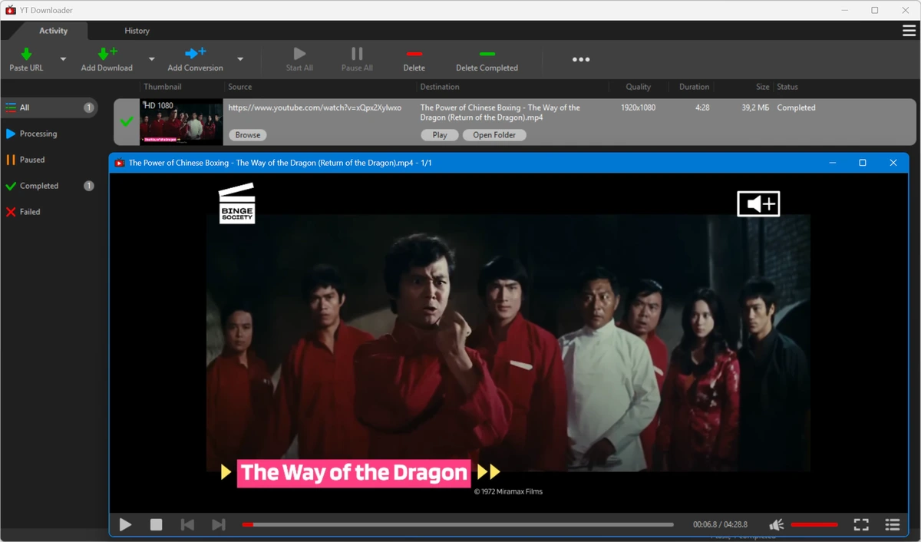Toggle fullscreen mode in the player

pos(861,524)
